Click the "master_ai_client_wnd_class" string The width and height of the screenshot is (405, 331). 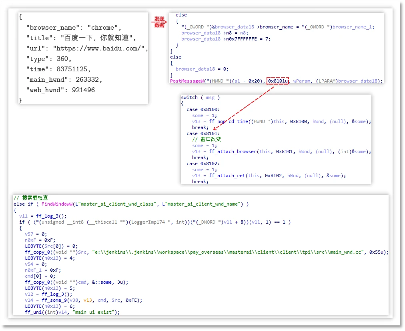click(x=117, y=204)
